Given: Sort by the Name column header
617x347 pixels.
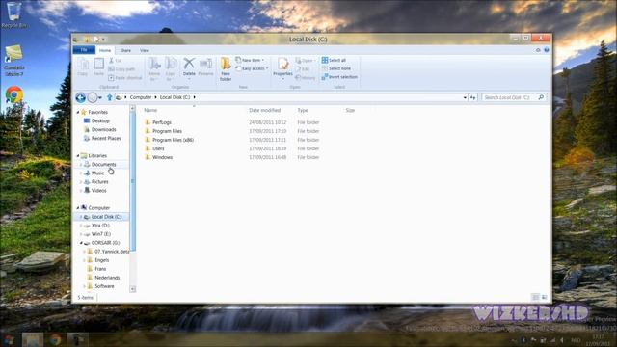Looking at the screenshot, I should [x=150, y=110].
